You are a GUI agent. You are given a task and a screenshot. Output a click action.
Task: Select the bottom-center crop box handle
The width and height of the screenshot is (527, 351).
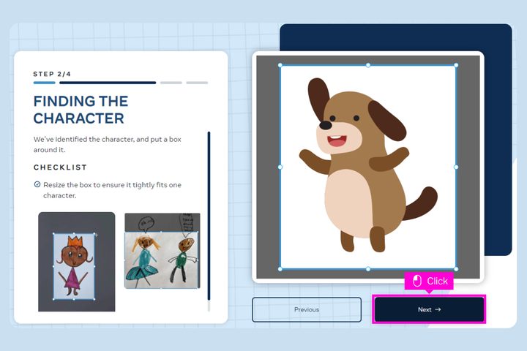point(368,269)
